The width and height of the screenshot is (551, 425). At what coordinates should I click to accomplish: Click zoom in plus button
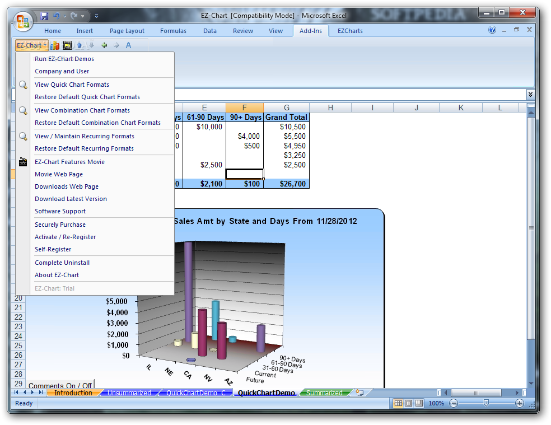click(x=520, y=403)
